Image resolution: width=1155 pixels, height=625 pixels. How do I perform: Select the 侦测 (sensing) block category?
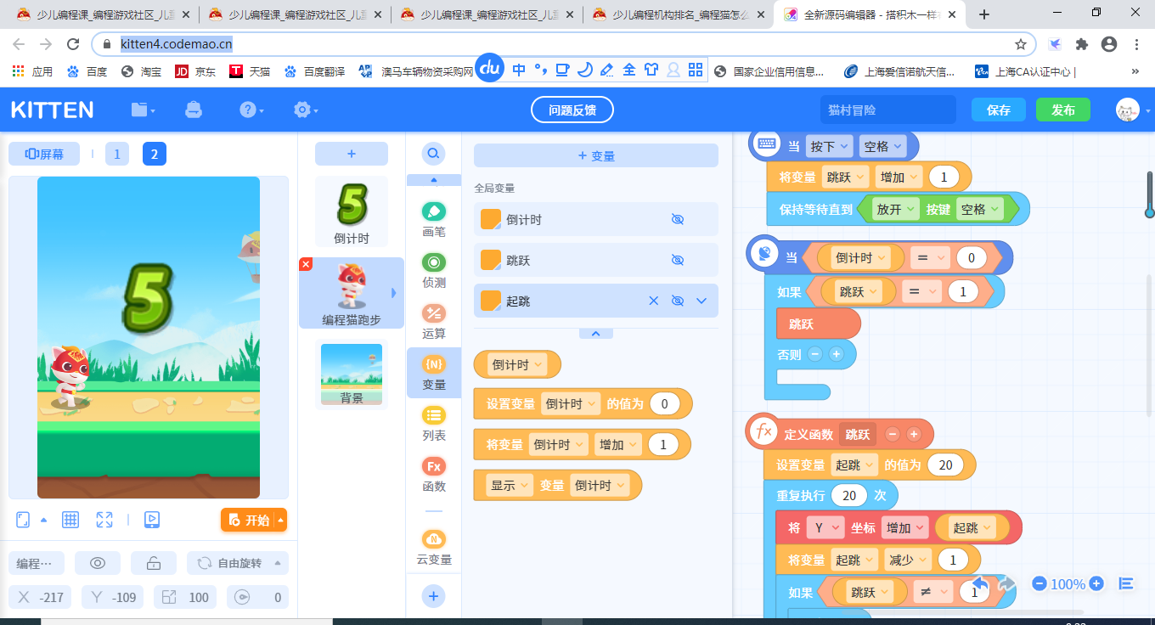(434, 270)
